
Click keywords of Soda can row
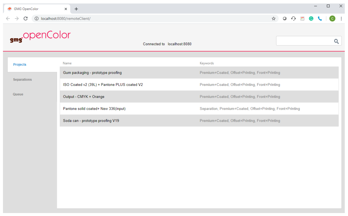pyautogui.click(x=240, y=121)
